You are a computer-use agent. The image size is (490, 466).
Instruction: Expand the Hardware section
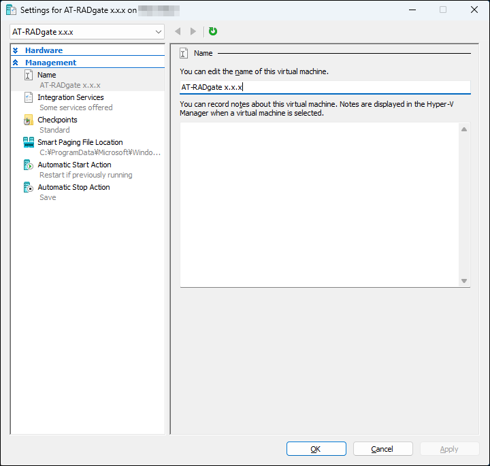44,50
